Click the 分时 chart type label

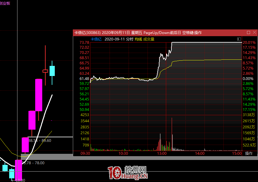pyautogui.click(x=130, y=39)
